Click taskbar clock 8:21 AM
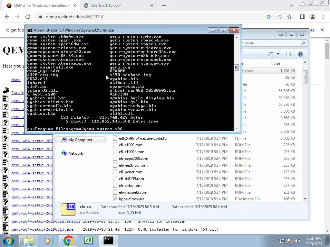Image resolution: width=330 pixels, height=247 pixels. 314,238
